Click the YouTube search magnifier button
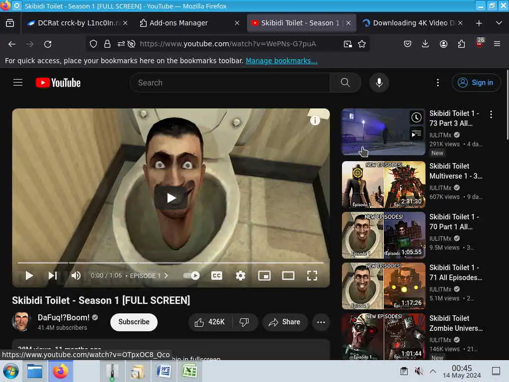509x382 pixels. [x=345, y=83]
